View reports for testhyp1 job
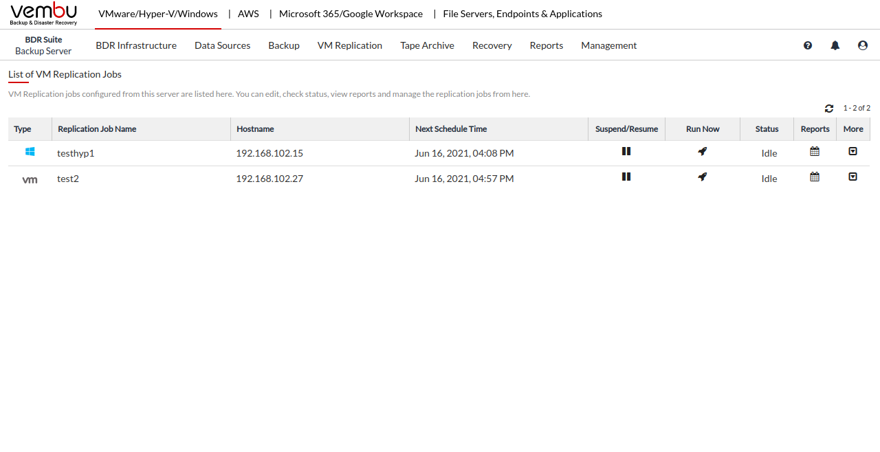This screenshot has height=452, width=880. coord(815,152)
